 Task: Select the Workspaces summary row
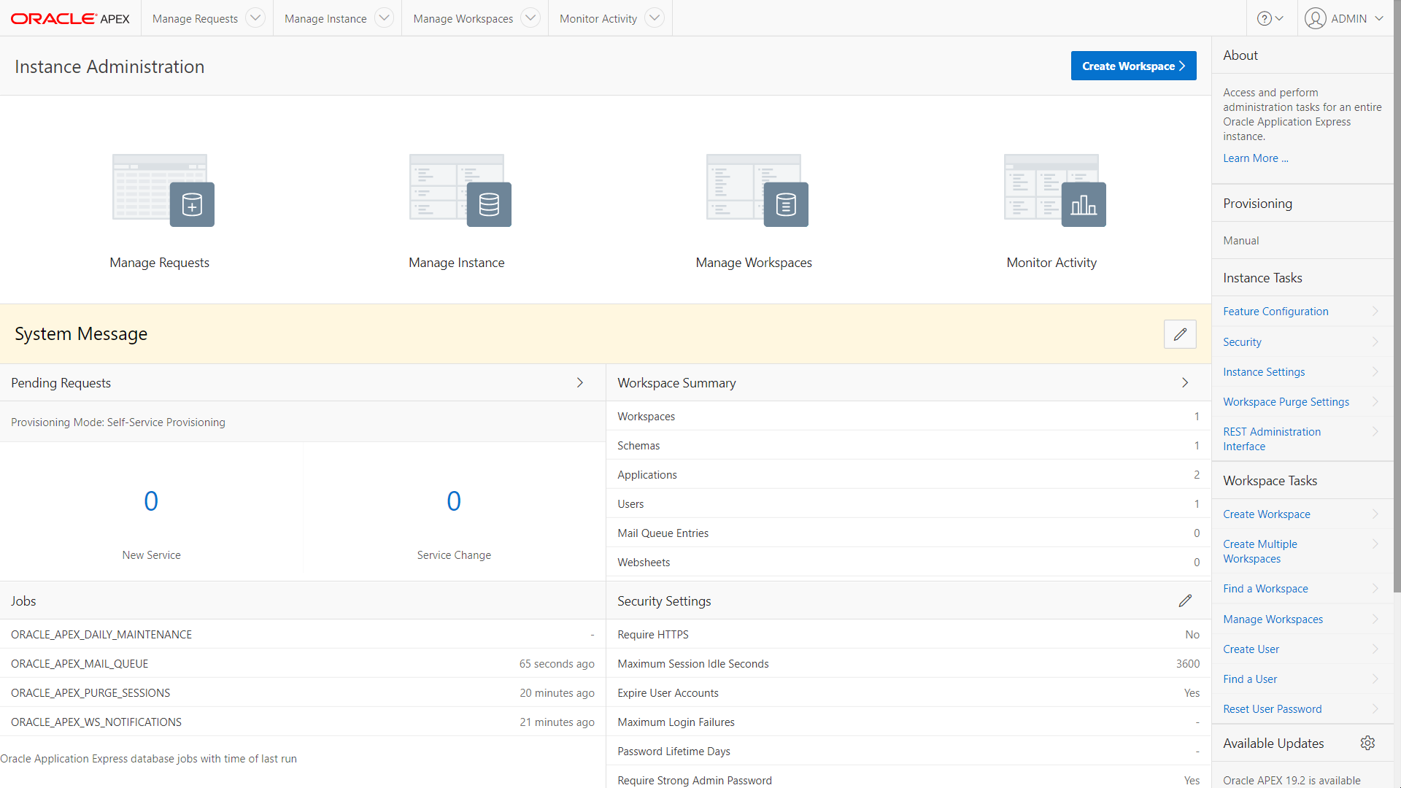point(908,416)
